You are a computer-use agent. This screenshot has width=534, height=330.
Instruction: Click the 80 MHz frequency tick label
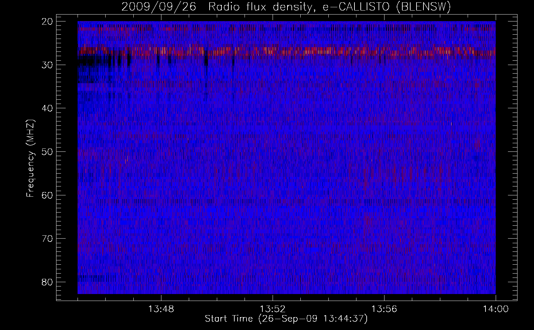48,282
